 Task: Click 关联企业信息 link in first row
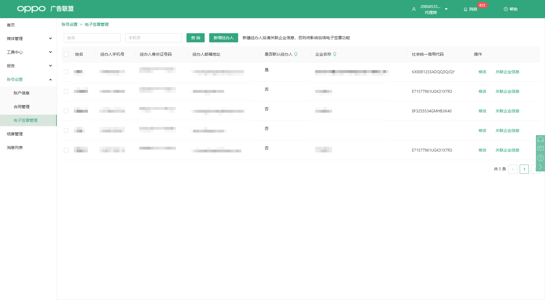pos(507,72)
